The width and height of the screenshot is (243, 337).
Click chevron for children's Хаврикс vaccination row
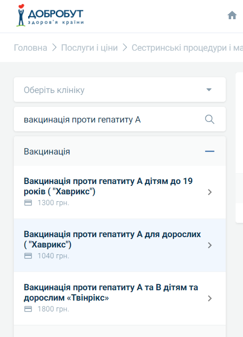210,192
